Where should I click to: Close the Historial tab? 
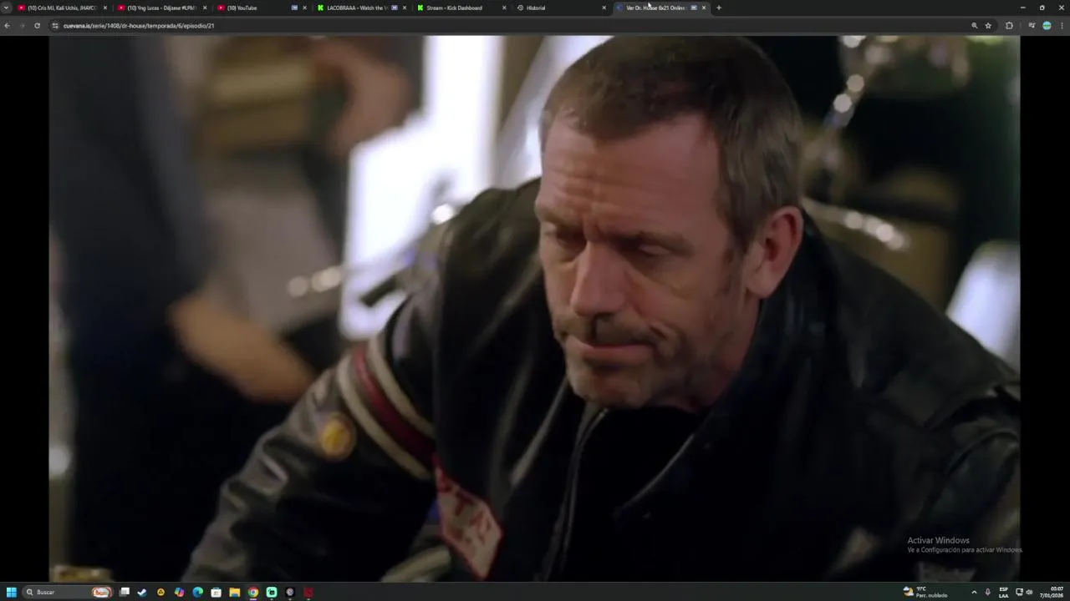pyautogui.click(x=604, y=8)
